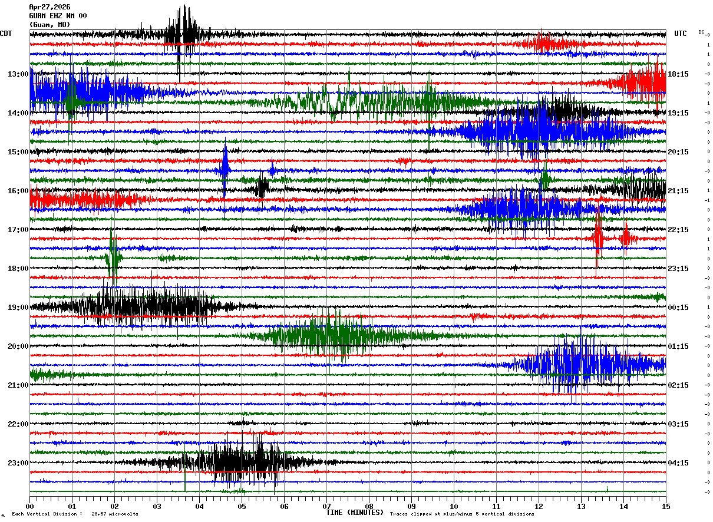Click minute tick label "06" on time axis
This screenshot has width=713, height=522.
(x=284, y=506)
